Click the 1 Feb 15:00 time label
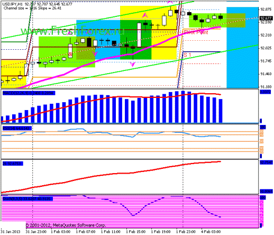274x235 pixels. tap(136, 232)
